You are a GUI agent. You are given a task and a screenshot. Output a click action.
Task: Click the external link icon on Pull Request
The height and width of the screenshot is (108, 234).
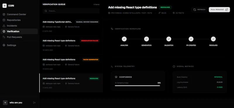tap(226, 10)
